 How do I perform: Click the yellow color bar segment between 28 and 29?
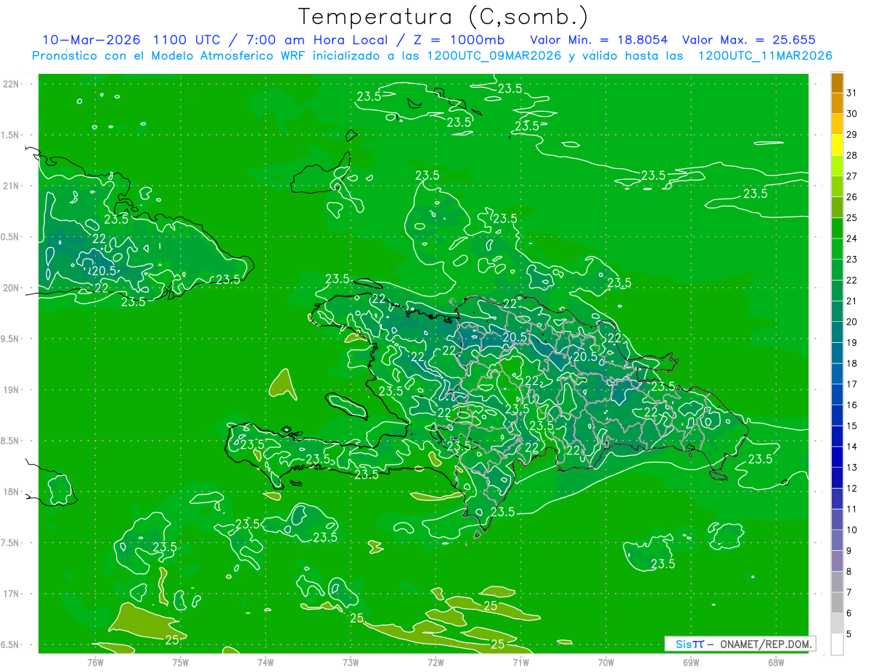tap(837, 144)
